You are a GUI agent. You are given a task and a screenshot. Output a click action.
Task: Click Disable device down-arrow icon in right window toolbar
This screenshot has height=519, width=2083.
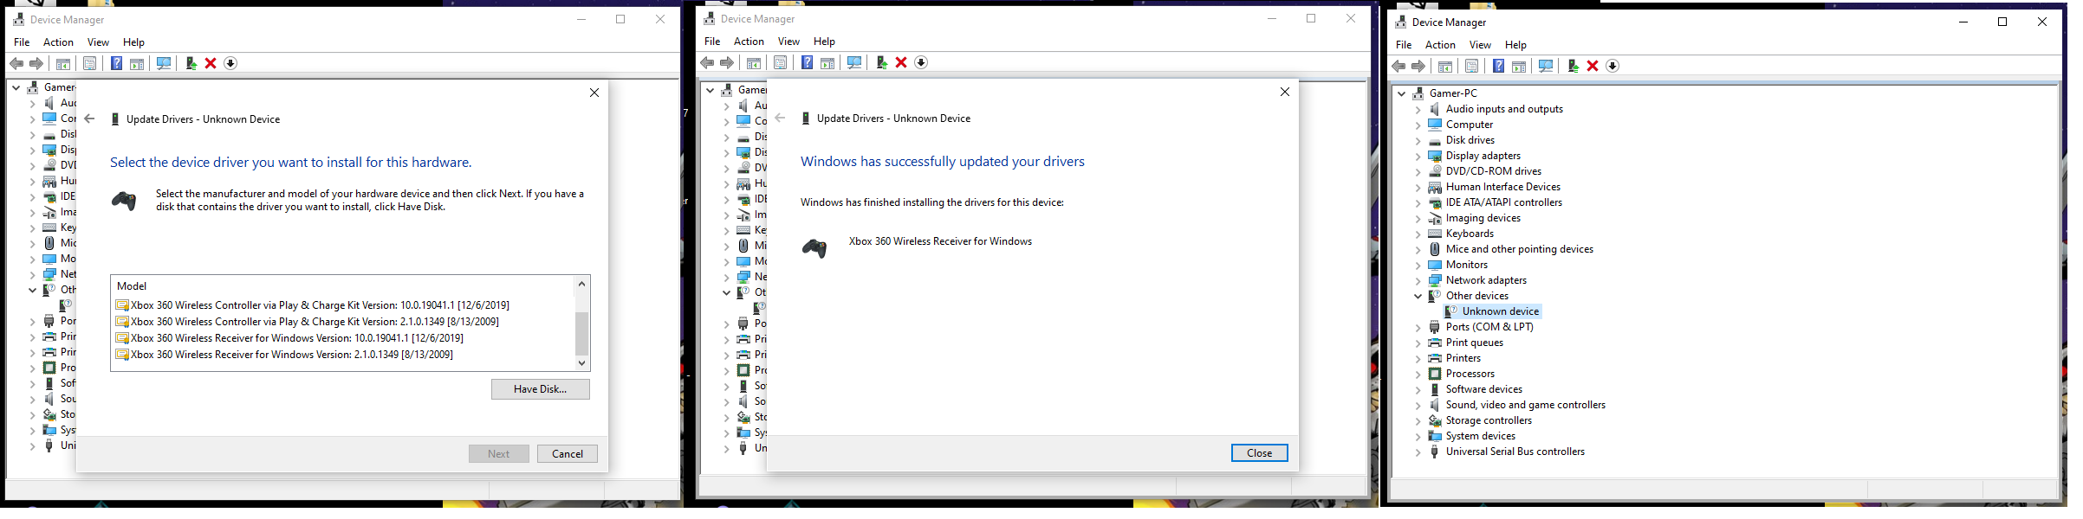click(1613, 67)
